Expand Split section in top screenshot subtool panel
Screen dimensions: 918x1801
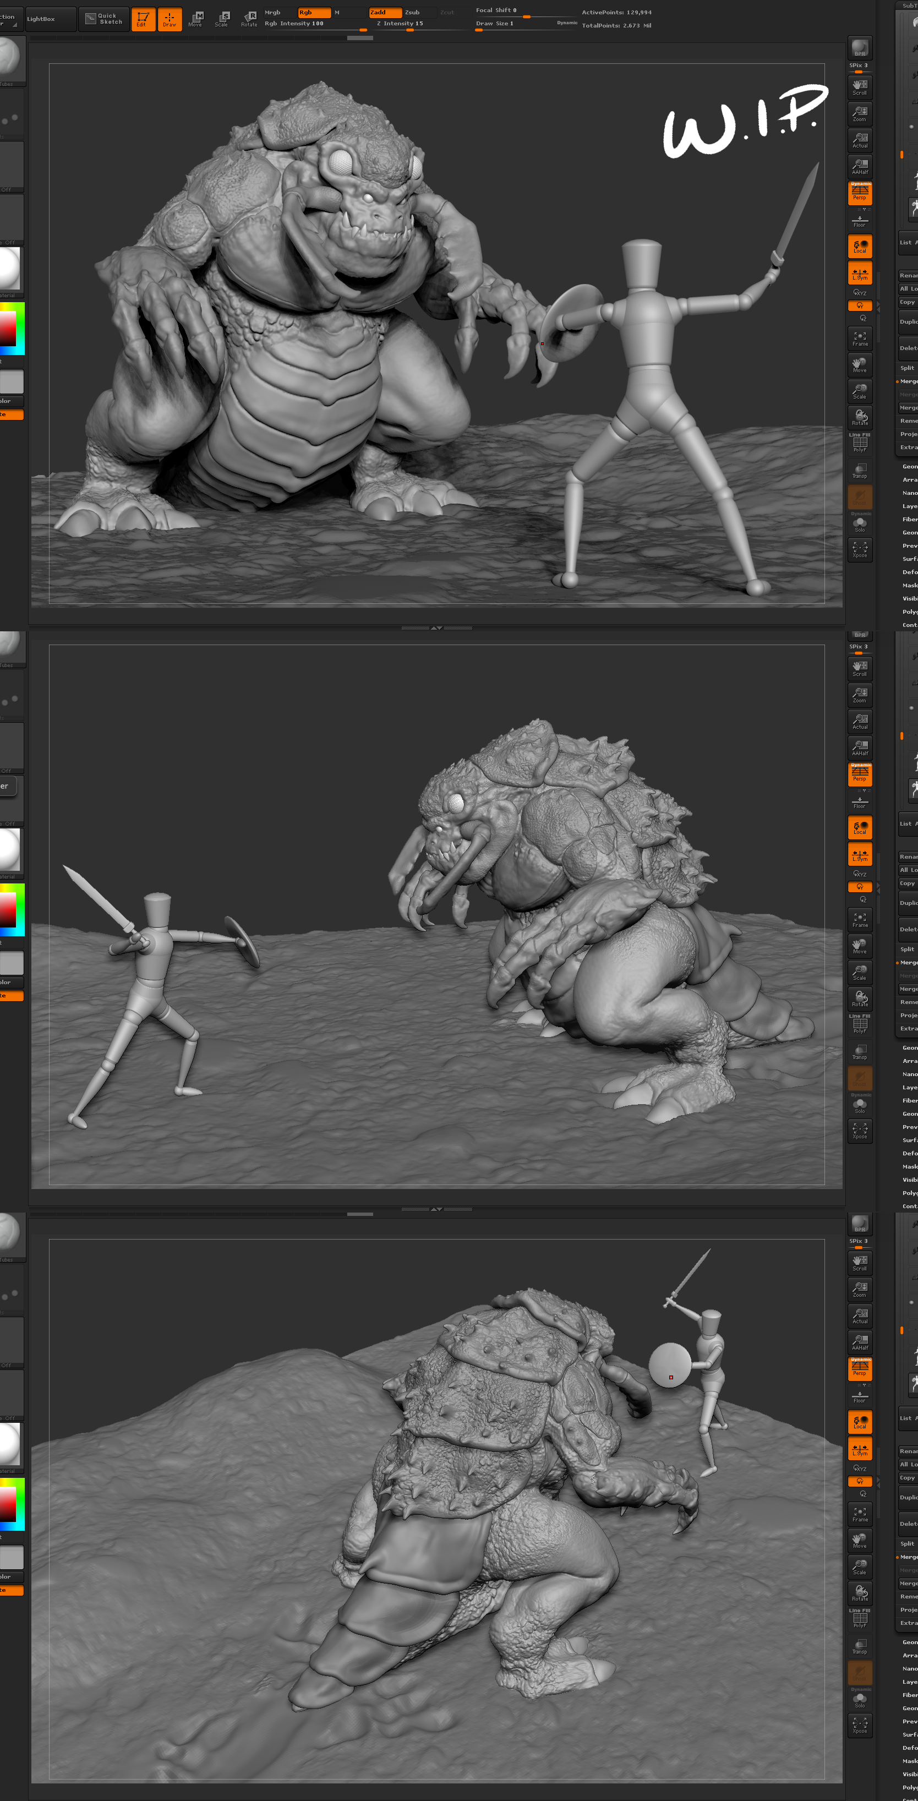(908, 368)
